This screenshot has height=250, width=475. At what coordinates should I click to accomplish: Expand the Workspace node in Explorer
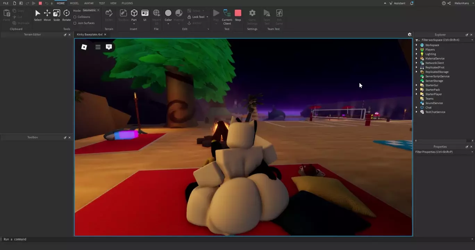(417, 45)
